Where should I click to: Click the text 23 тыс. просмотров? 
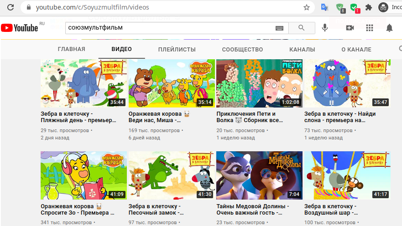tap(240, 222)
